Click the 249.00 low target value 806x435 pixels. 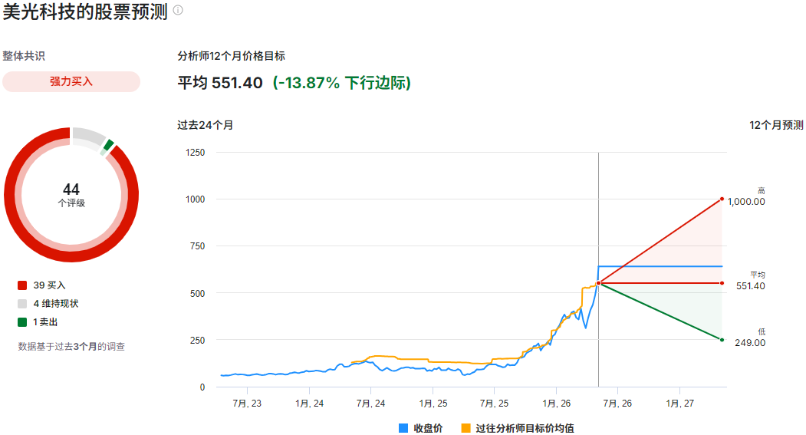tap(750, 343)
